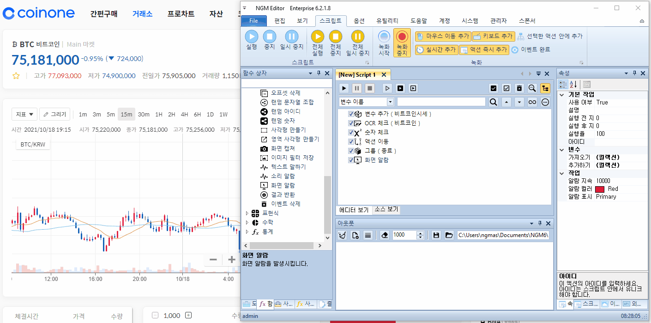The width and height of the screenshot is (651, 323).
Task: Select 텍스트 말하기 in the function box
Action: point(288,167)
